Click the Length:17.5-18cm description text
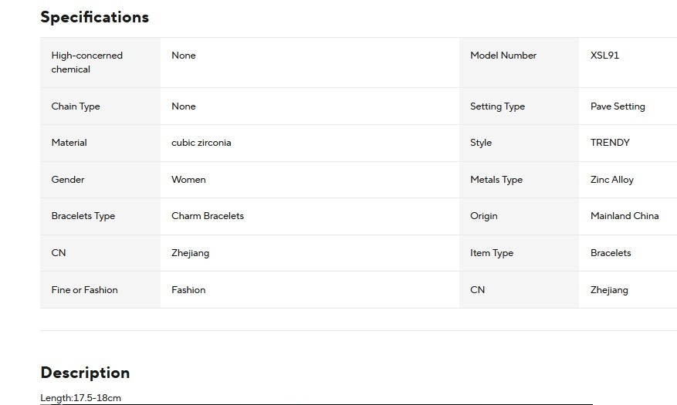This screenshot has width=677, height=405. point(80,397)
